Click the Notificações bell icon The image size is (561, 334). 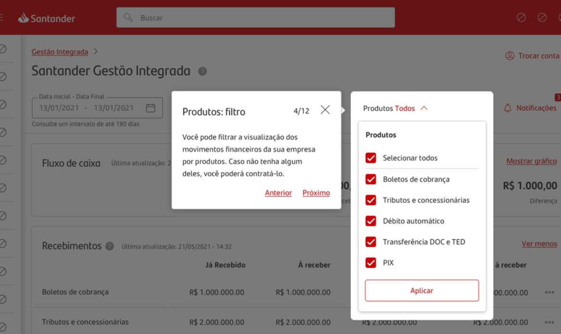click(508, 108)
